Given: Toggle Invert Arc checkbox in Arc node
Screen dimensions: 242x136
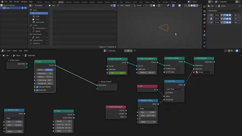Looking at the screenshot, I should tap(37, 90).
